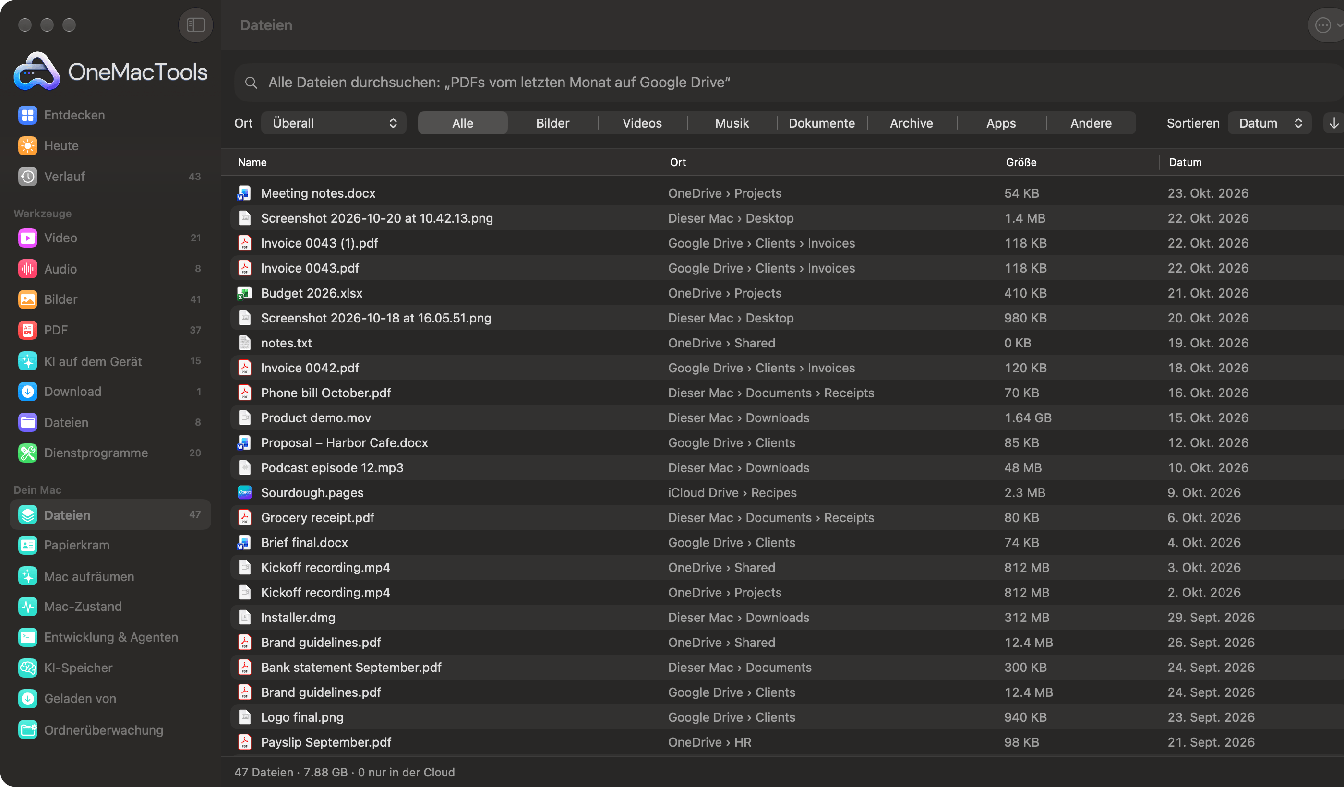Click the Word icon of Meeting notes.docx
The image size is (1344, 787).
click(x=244, y=193)
